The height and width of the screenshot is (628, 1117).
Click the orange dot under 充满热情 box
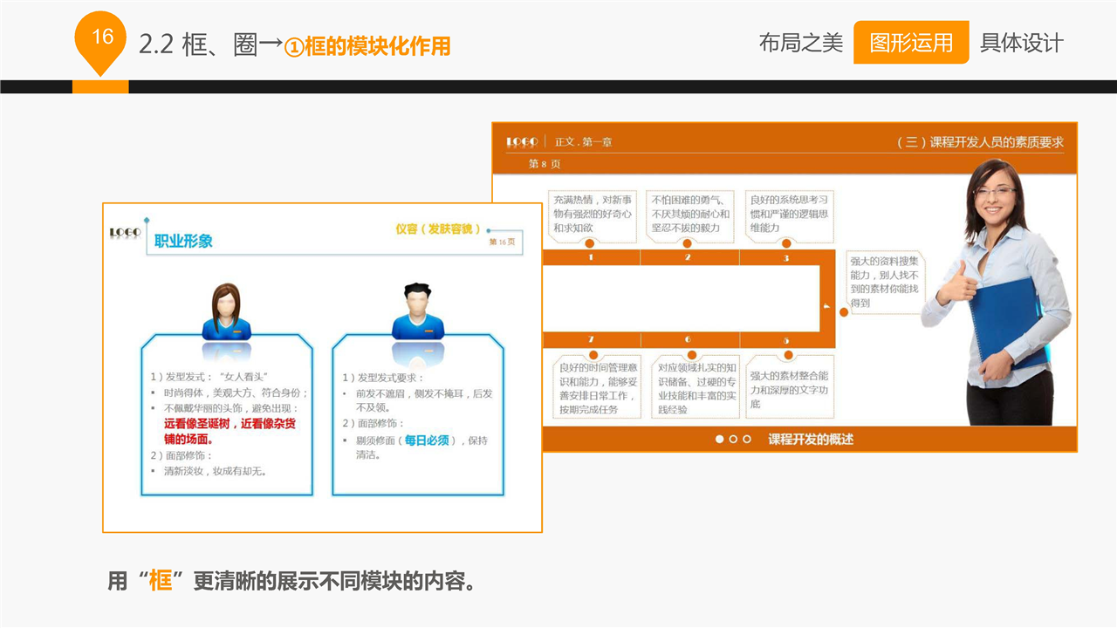click(590, 243)
